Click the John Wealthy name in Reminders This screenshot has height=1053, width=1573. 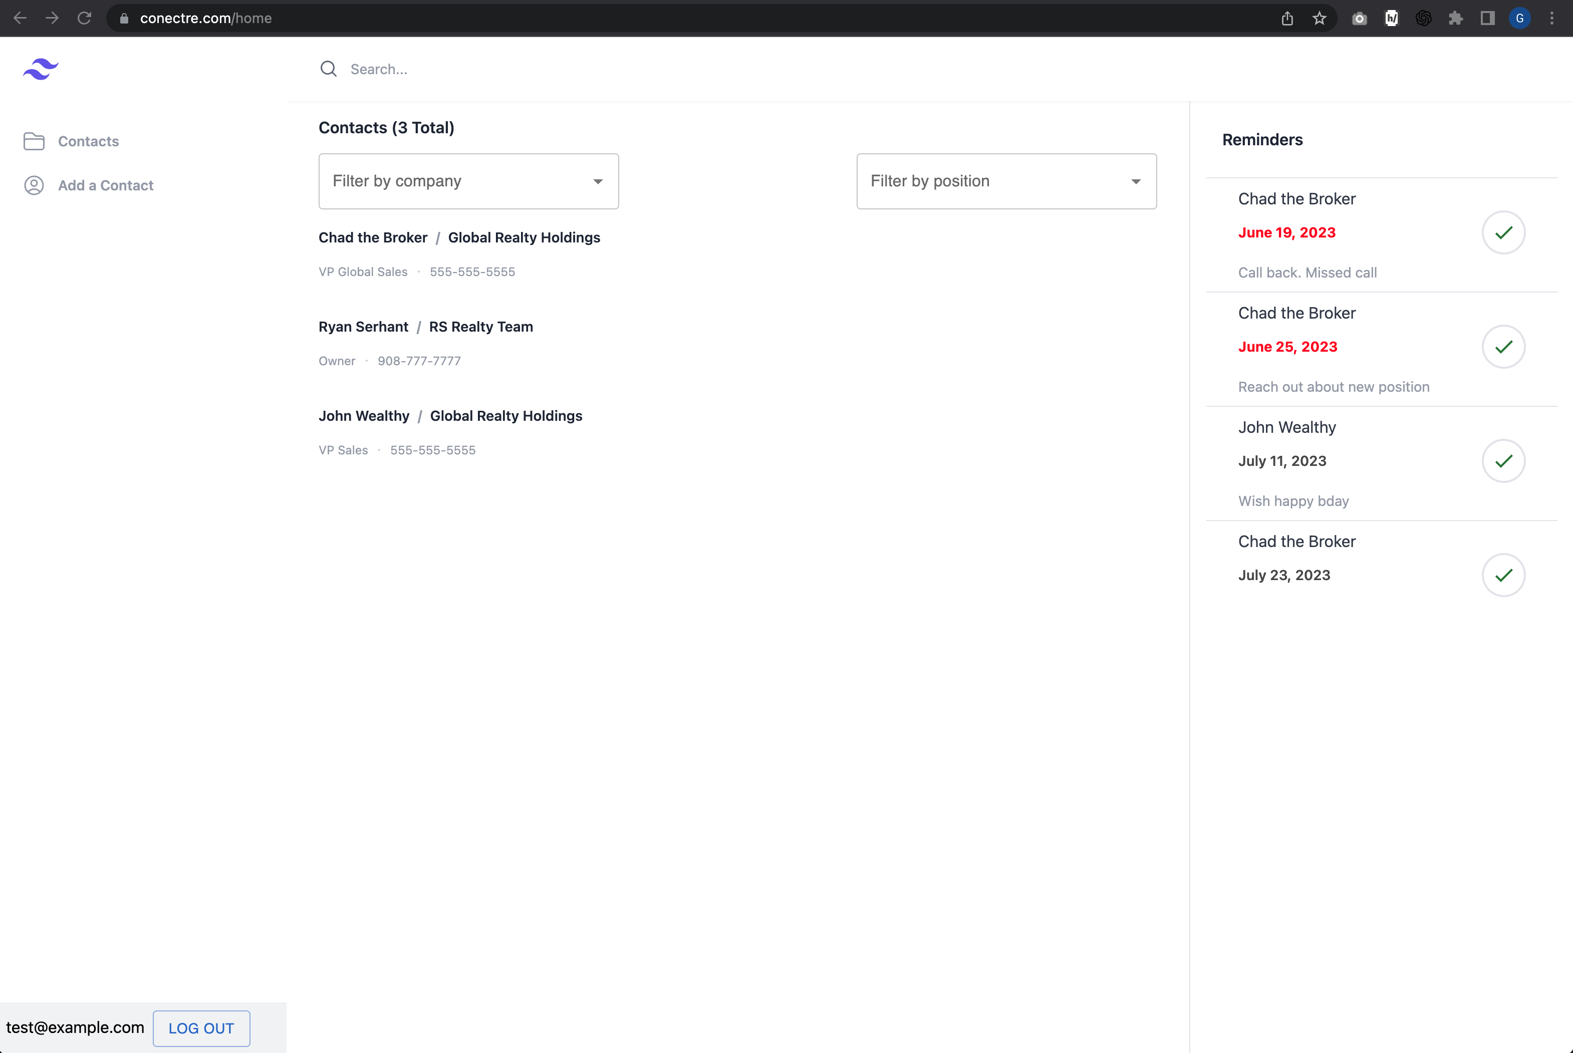pyautogui.click(x=1287, y=427)
